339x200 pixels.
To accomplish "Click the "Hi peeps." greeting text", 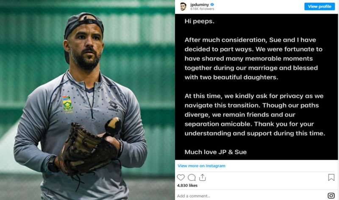I will coord(197,21).
